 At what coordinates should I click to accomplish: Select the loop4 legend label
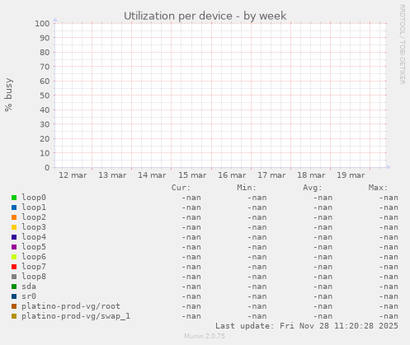click(x=34, y=237)
